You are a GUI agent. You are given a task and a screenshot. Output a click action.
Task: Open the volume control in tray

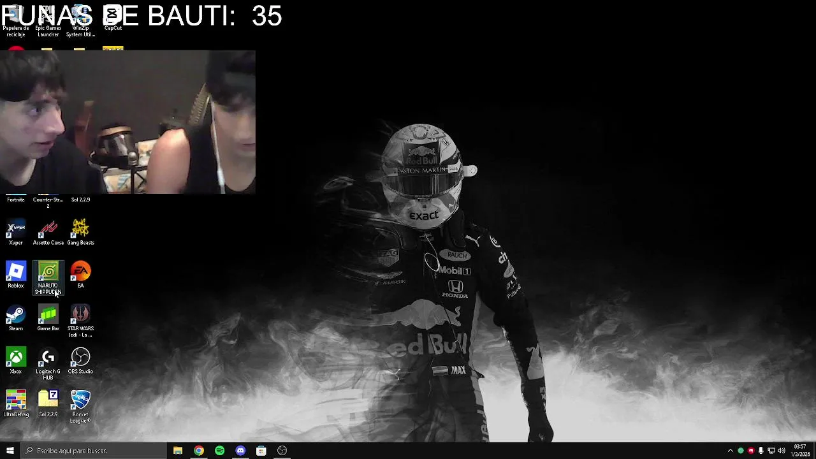[x=782, y=451]
